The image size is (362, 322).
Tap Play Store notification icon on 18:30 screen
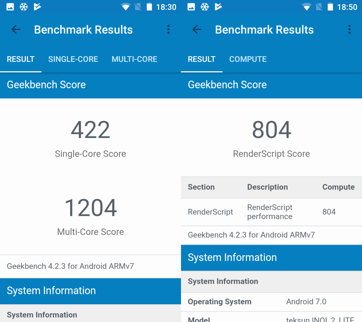[37, 7]
